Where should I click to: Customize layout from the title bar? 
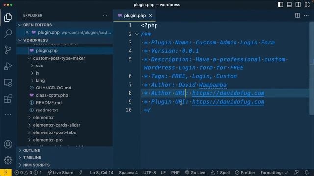(x=307, y=5)
